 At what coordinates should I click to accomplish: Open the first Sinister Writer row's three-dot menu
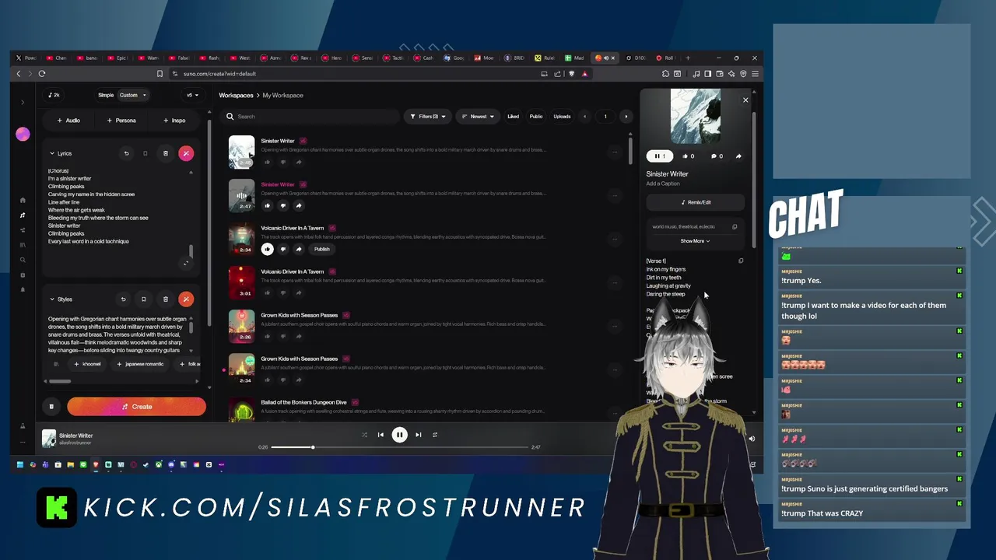[x=615, y=152]
